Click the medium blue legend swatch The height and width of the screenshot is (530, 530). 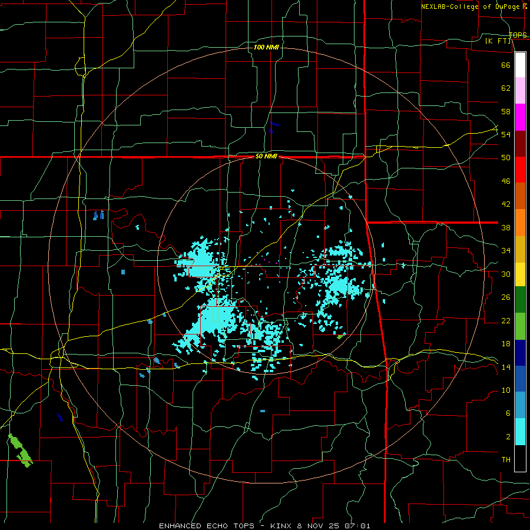click(520, 379)
